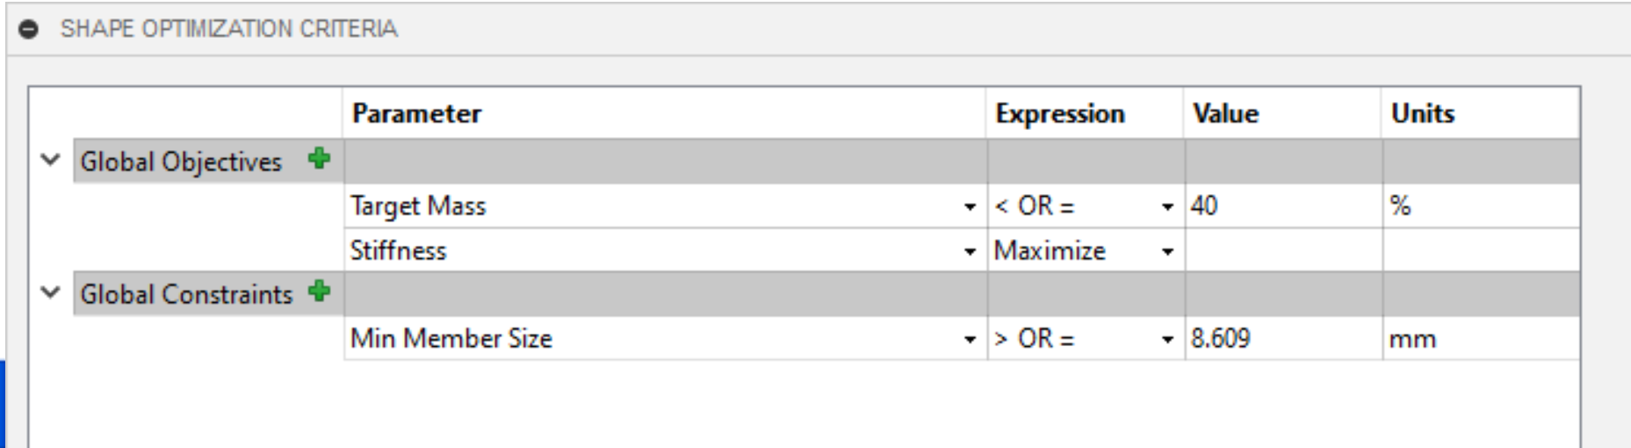This screenshot has width=1631, height=448.
Task: Add a new Global Objective
Action: pos(319,159)
